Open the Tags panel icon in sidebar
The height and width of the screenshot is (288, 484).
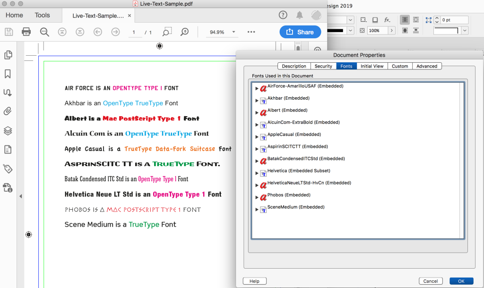[x=8, y=169]
